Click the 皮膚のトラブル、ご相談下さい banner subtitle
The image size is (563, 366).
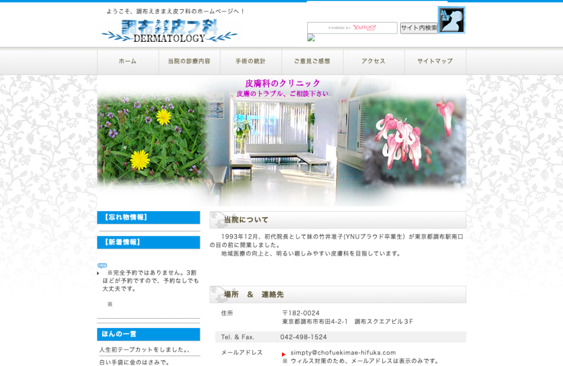283,93
